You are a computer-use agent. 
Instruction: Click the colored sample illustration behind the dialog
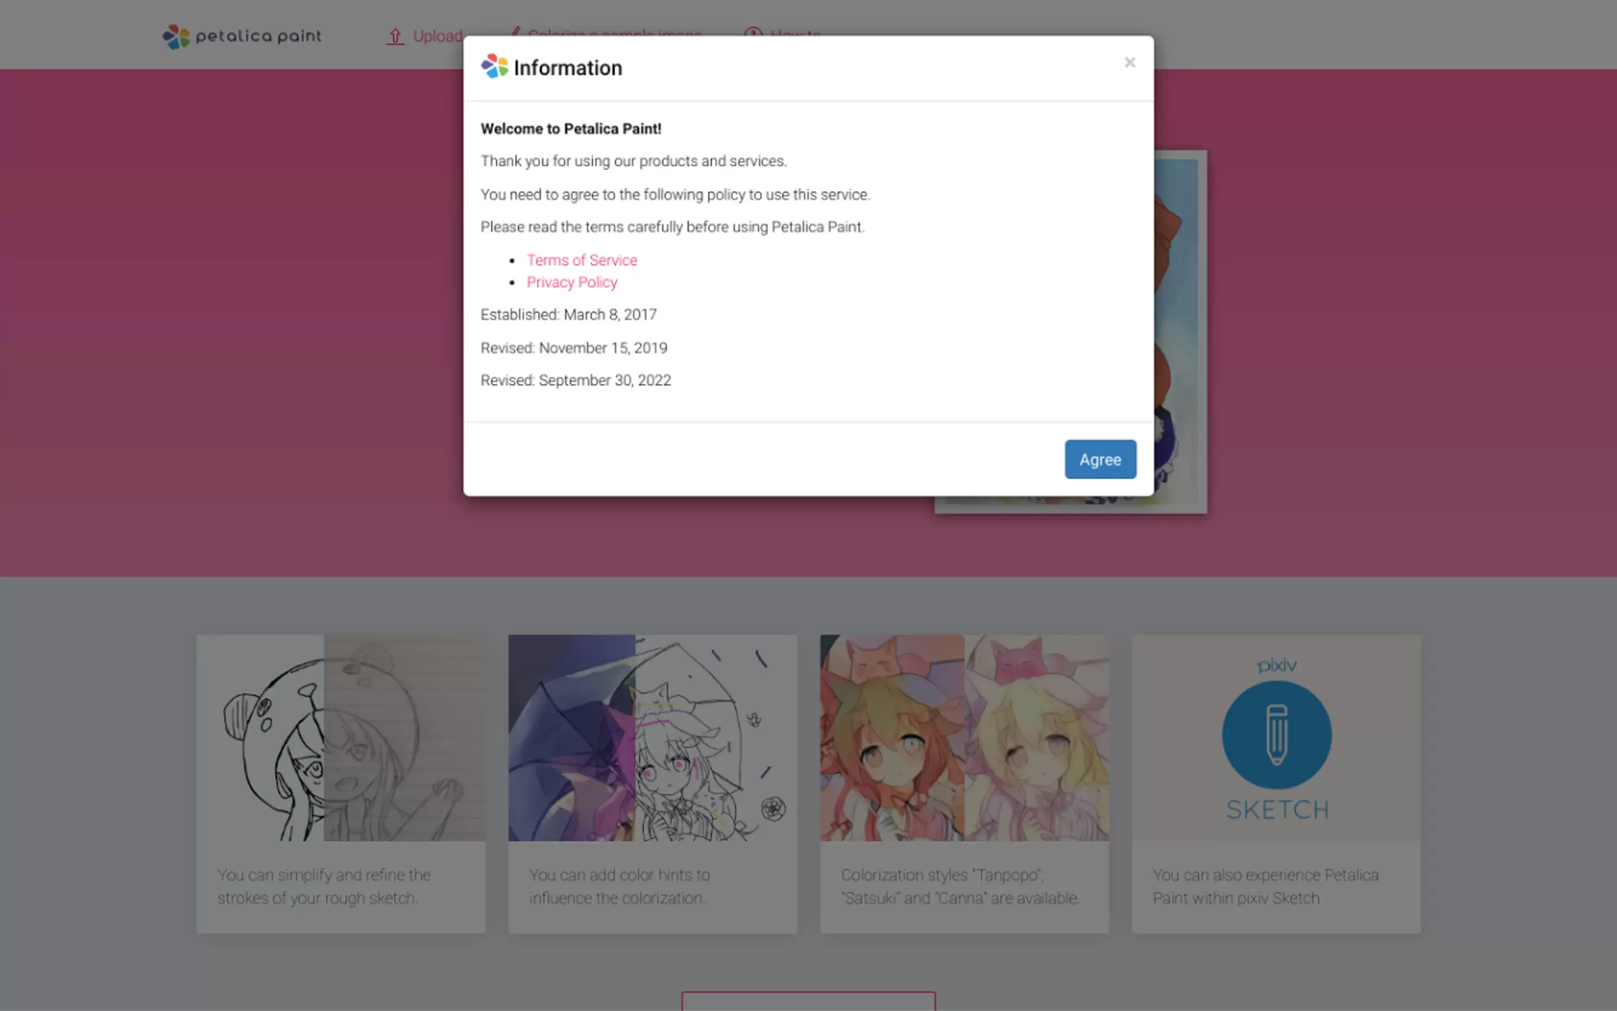pos(1180,331)
